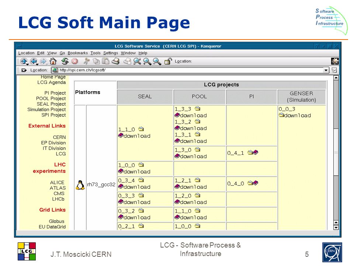Click the Paste clipboard icon
The height and width of the screenshot is (266, 354).
(x=106, y=61)
